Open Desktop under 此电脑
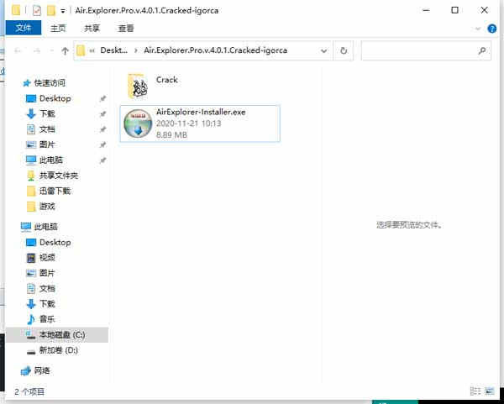504x404 pixels. [55, 242]
